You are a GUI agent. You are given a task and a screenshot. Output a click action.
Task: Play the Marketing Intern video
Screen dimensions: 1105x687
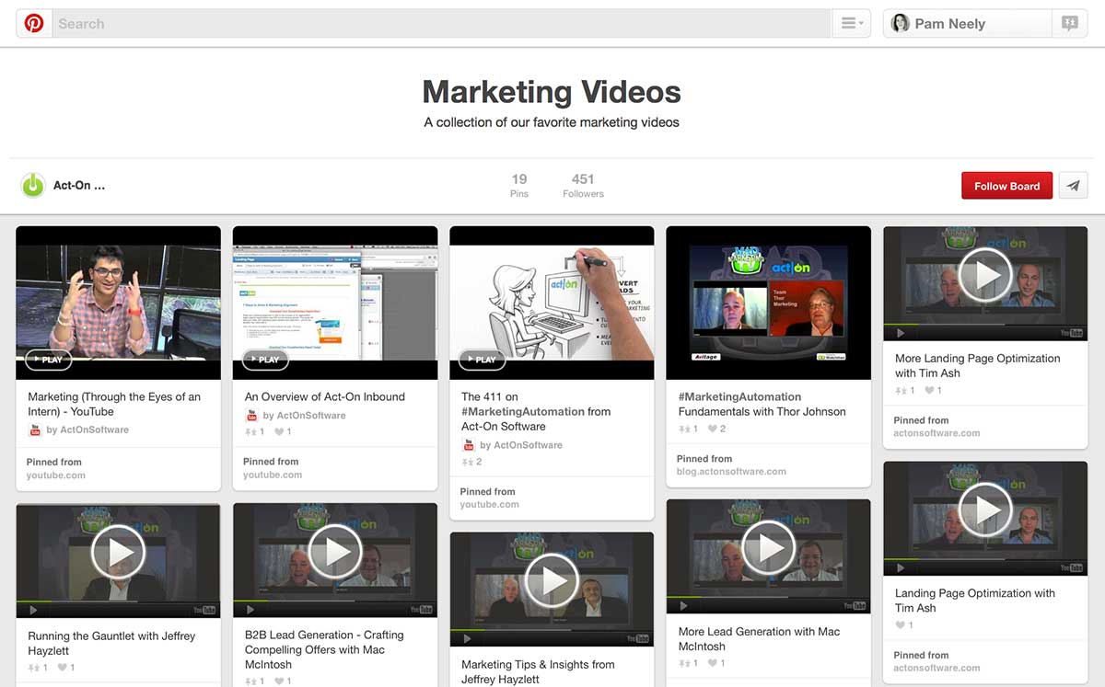pos(49,360)
